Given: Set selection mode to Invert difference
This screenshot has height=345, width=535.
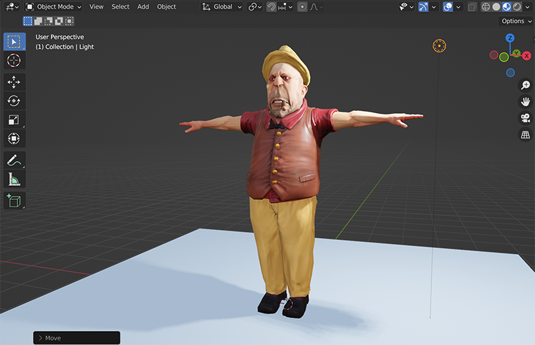Looking at the screenshot, I should [x=59, y=21].
